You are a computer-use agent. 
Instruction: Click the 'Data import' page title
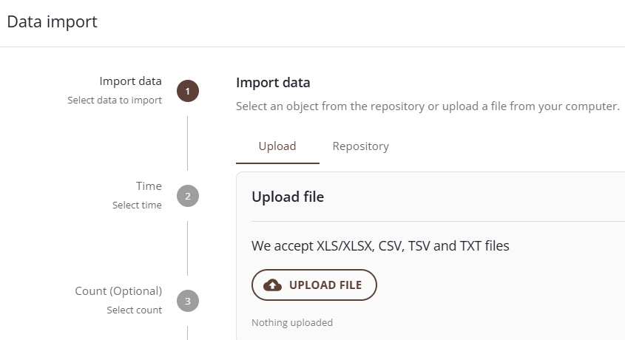pyautogui.click(x=52, y=22)
